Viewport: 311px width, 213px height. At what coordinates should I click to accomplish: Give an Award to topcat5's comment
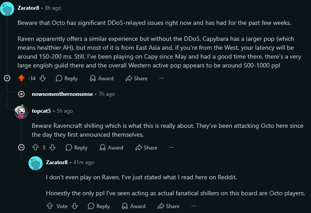pyautogui.click(x=112, y=148)
